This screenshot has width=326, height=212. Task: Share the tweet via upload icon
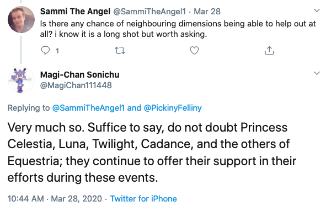pos(269,50)
